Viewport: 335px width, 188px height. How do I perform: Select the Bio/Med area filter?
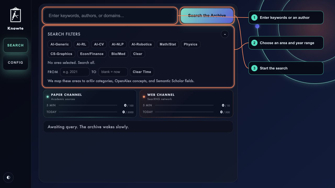click(x=118, y=54)
